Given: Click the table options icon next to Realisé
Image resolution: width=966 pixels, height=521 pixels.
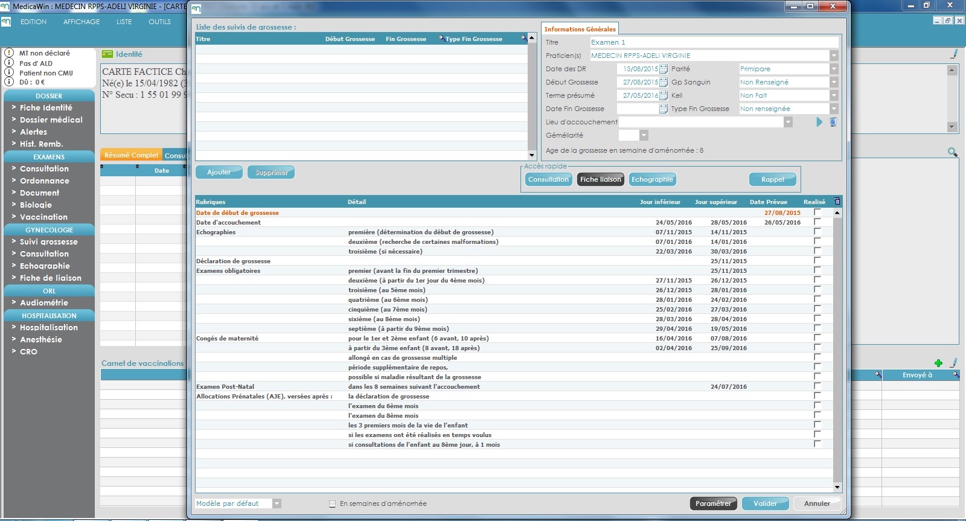Looking at the screenshot, I should point(837,202).
